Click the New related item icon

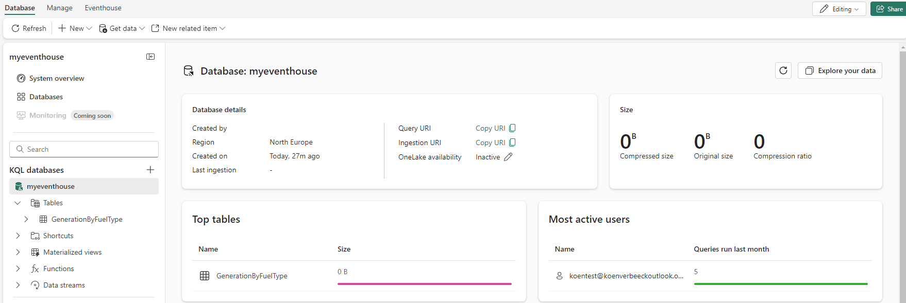pos(155,28)
